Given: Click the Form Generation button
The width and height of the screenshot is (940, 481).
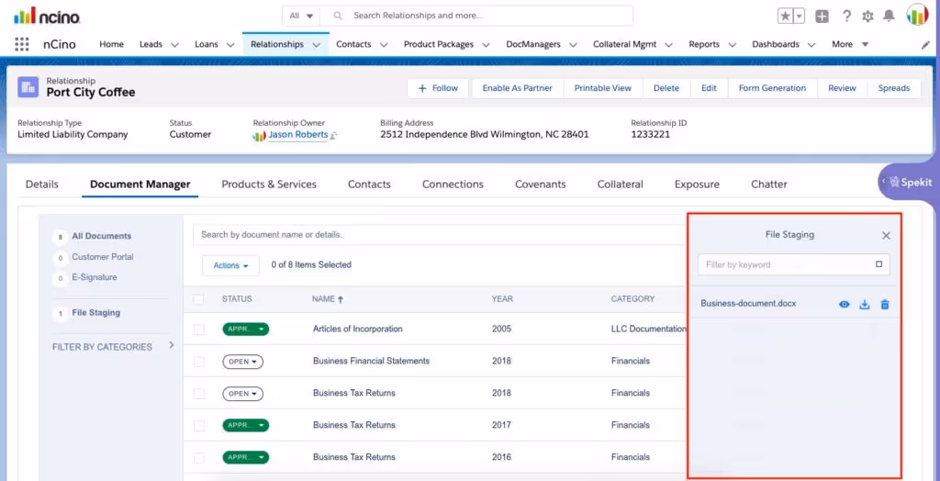Looking at the screenshot, I should click(x=772, y=88).
